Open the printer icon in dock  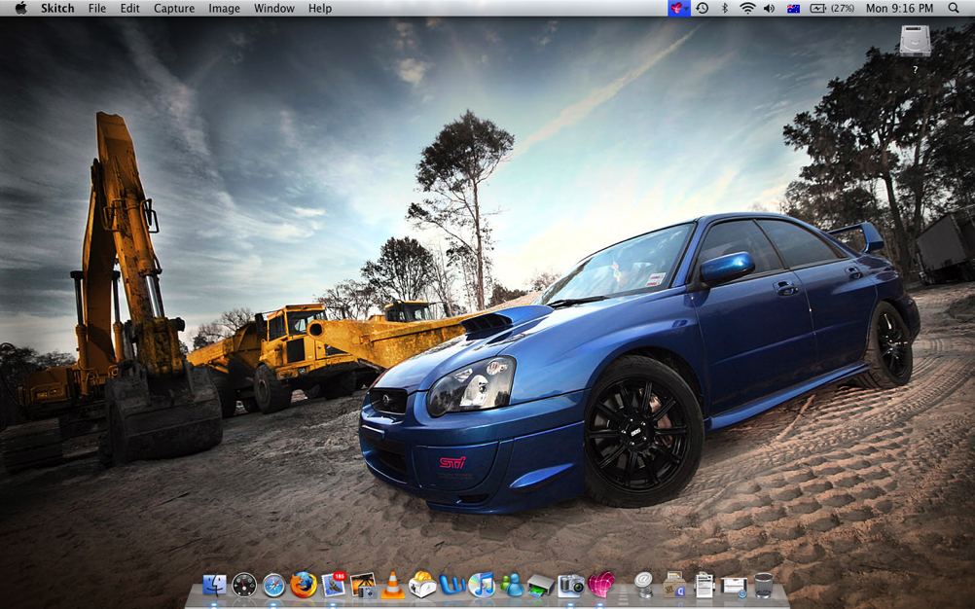point(541,585)
